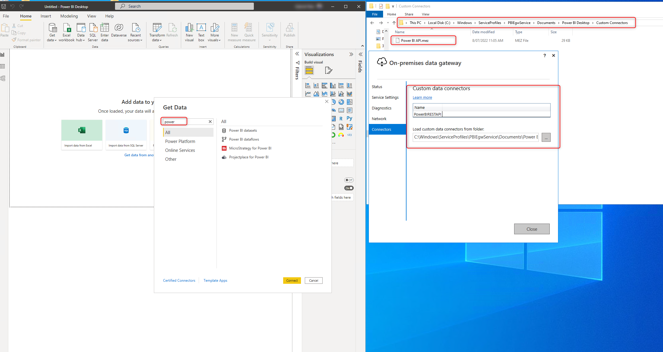Click Save icon in Power BI title bar
663x352 pixels.
coord(4,6)
